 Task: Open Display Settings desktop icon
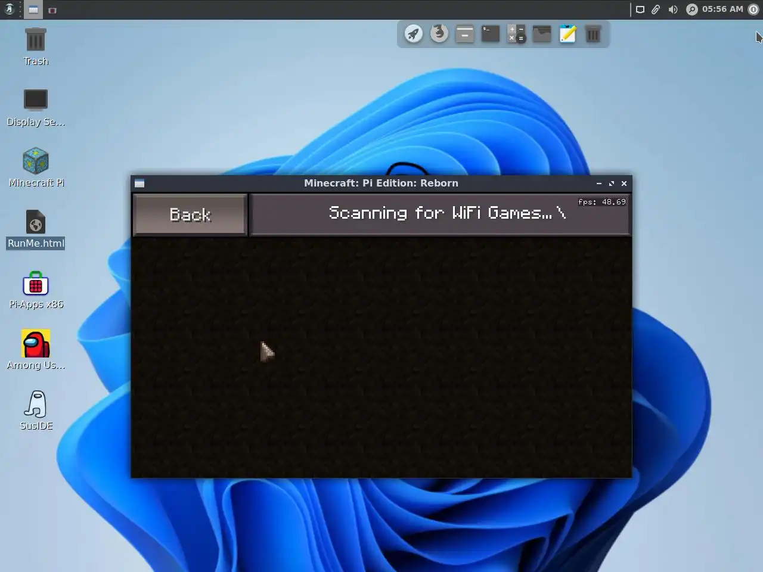(x=36, y=108)
